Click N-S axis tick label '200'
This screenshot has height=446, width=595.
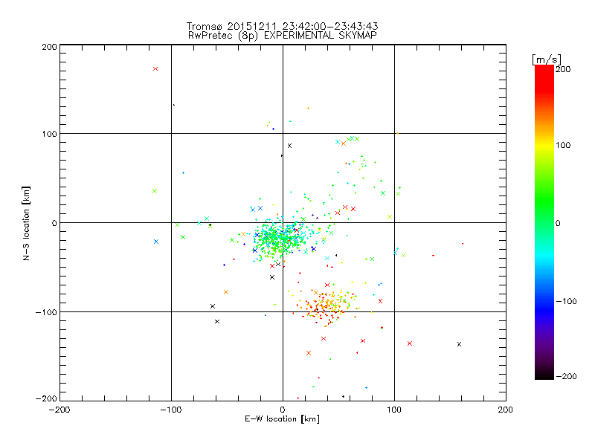49,47
